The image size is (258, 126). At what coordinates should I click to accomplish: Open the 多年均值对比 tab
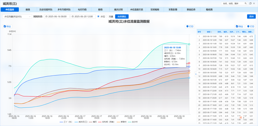click(x=64, y=10)
